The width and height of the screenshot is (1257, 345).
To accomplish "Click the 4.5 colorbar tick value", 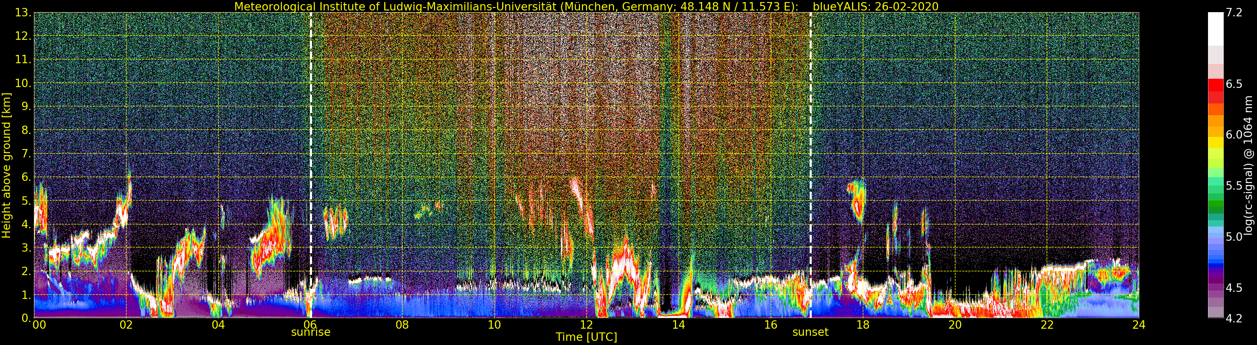I will coord(1234,287).
